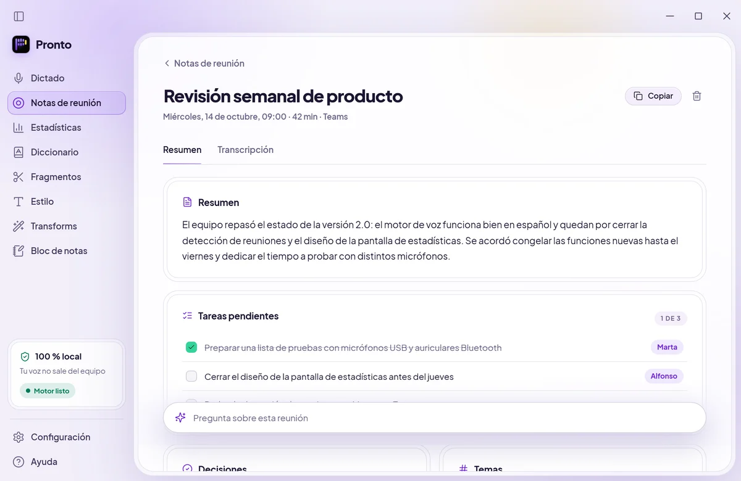Open the Dictado section label
The height and width of the screenshot is (481, 741).
(x=48, y=78)
